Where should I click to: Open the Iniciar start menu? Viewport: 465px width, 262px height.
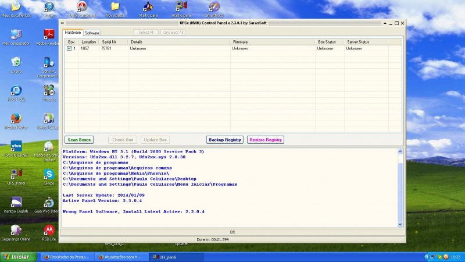pyautogui.click(x=19, y=257)
